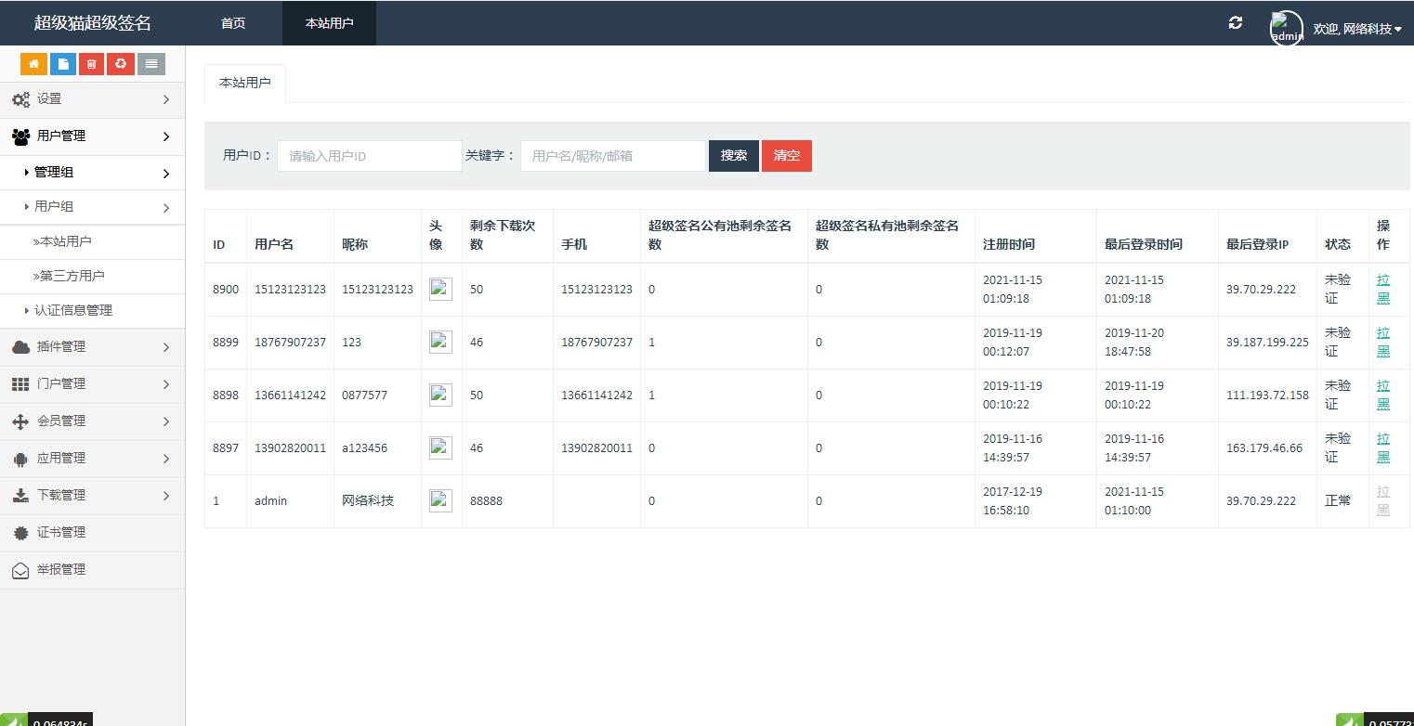Click the red recycle icon button
1414x726 pixels.
(x=121, y=64)
